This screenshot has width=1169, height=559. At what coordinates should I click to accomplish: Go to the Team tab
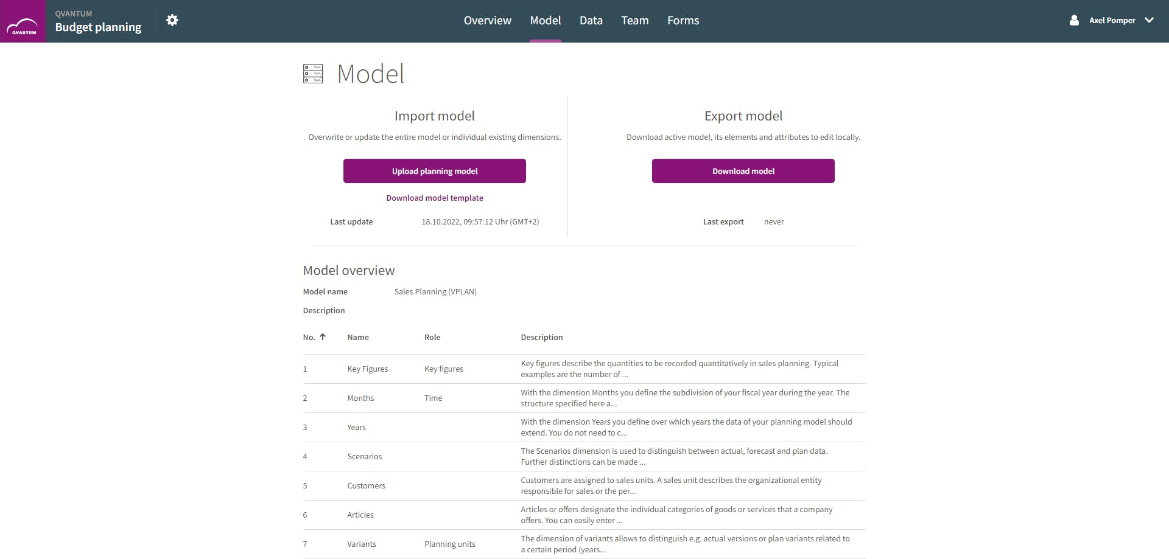pos(634,20)
